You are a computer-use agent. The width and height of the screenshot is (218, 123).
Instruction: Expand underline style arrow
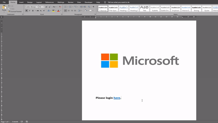(35, 11)
